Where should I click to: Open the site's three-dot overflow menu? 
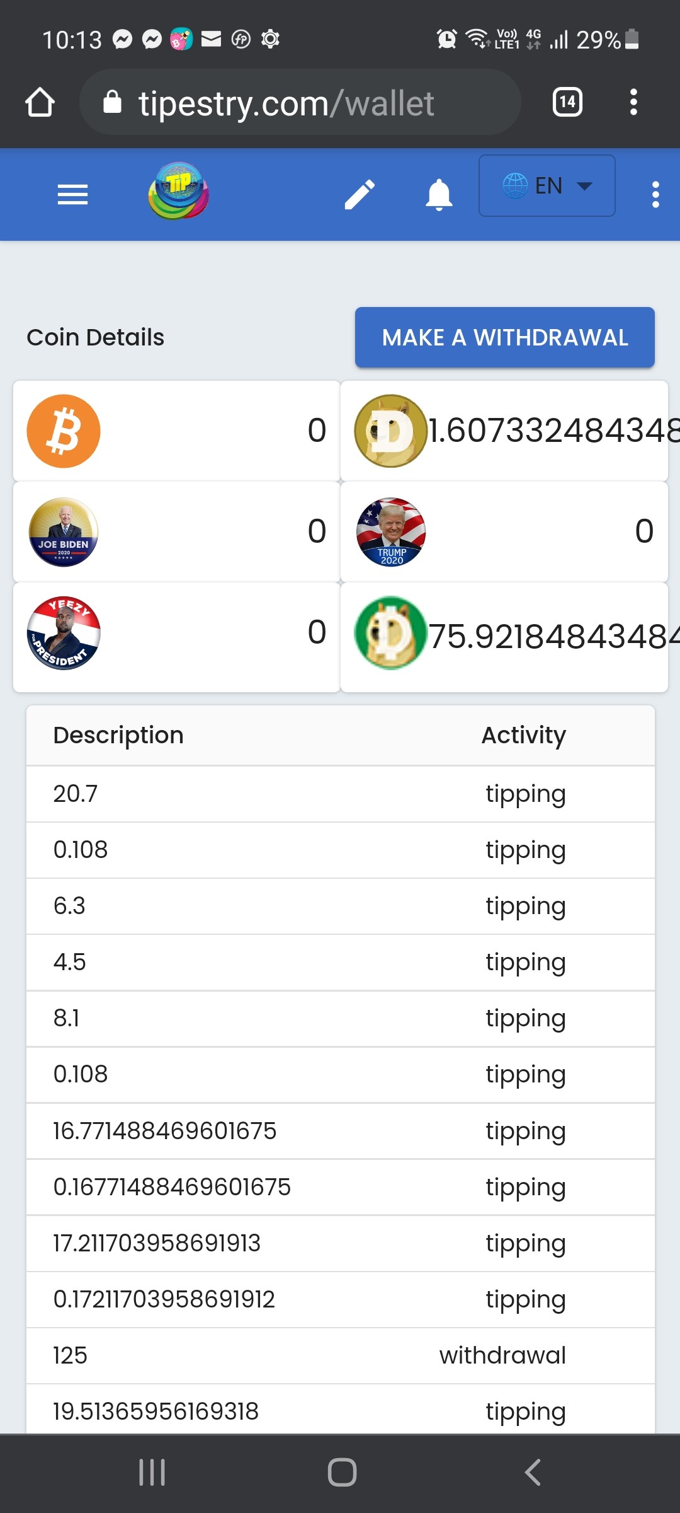pyautogui.click(x=655, y=195)
